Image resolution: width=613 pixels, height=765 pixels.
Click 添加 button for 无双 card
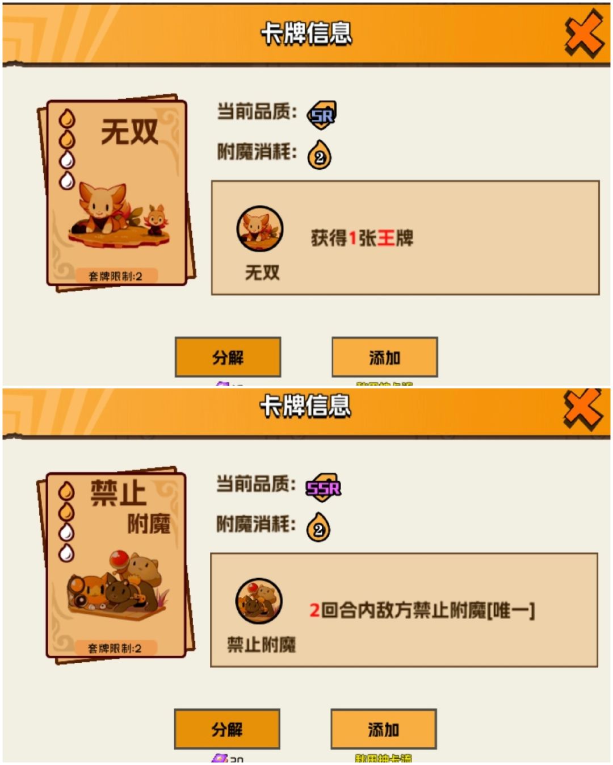[x=385, y=357]
